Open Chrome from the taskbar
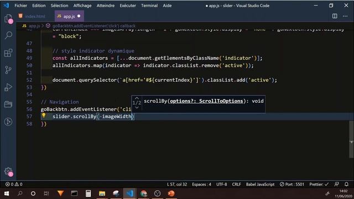The image size is (354, 199). click(x=144, y=193)
